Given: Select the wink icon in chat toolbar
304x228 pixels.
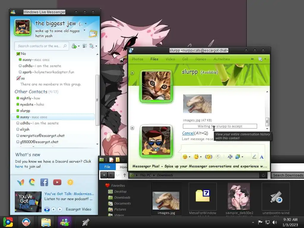Looking at the screenshot, I should (196, 157).
